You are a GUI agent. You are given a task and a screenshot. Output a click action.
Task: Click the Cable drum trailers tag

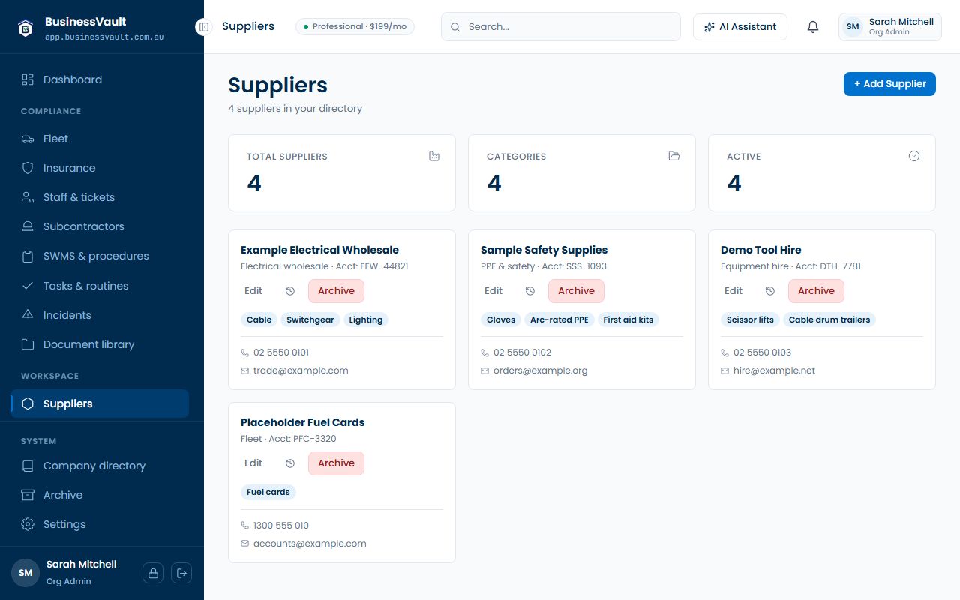tap(829, 319)
